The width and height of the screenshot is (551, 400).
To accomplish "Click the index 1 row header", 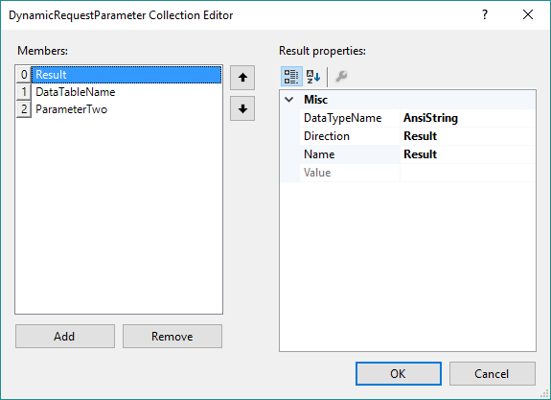I will (24, 92).
